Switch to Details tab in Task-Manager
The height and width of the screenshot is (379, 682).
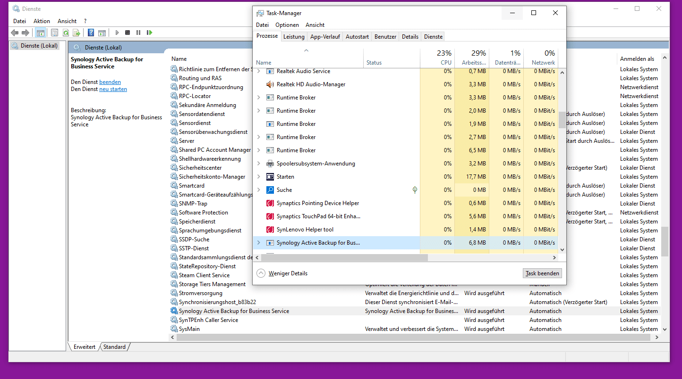(410, 37)
